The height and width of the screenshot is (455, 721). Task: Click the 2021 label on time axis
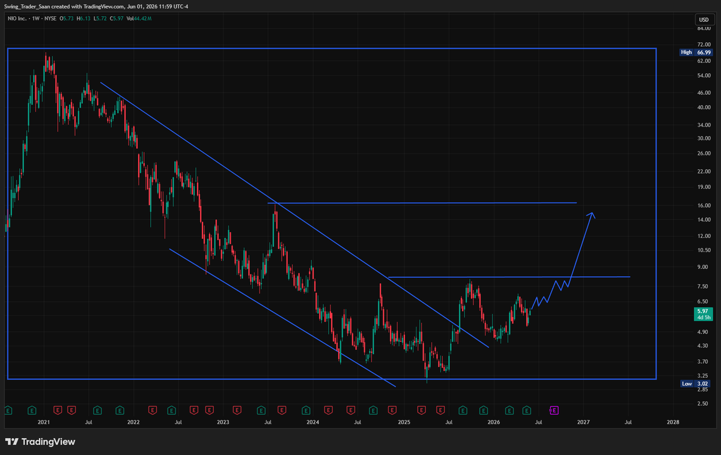click(43, 423)
